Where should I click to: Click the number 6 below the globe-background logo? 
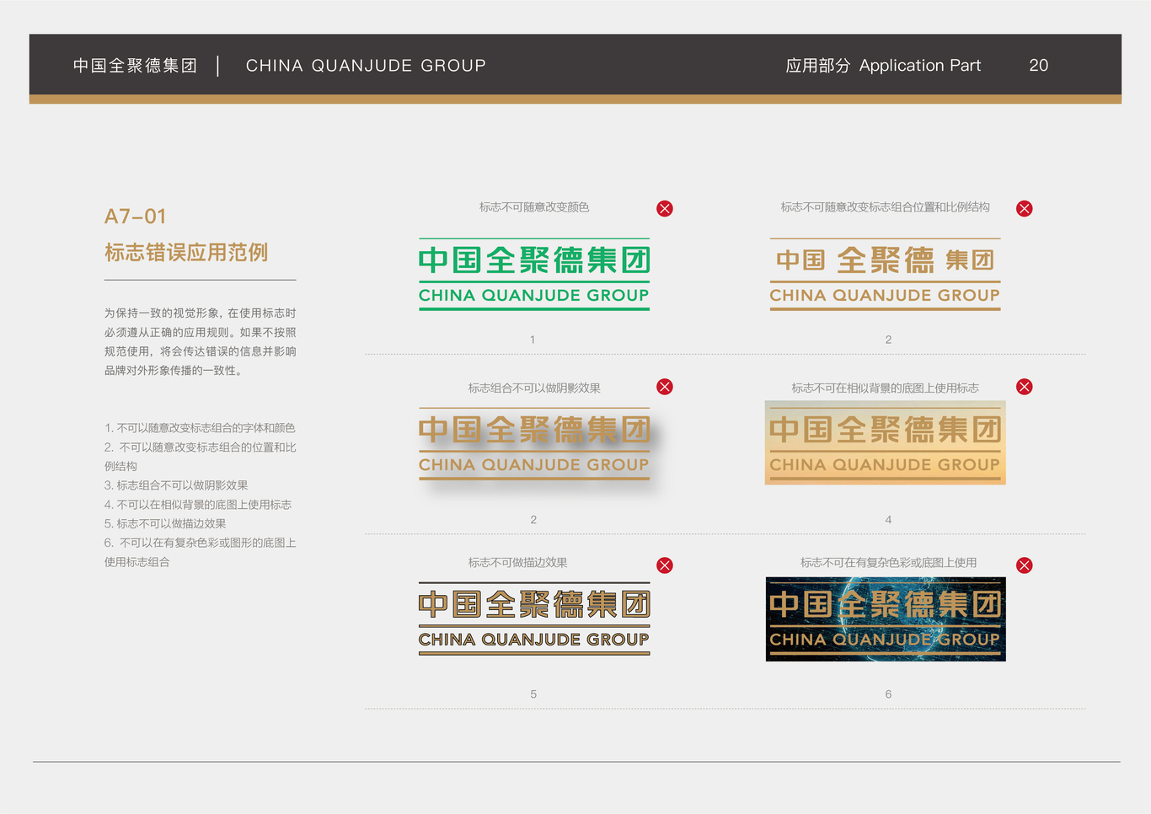(x=888, y=694)
